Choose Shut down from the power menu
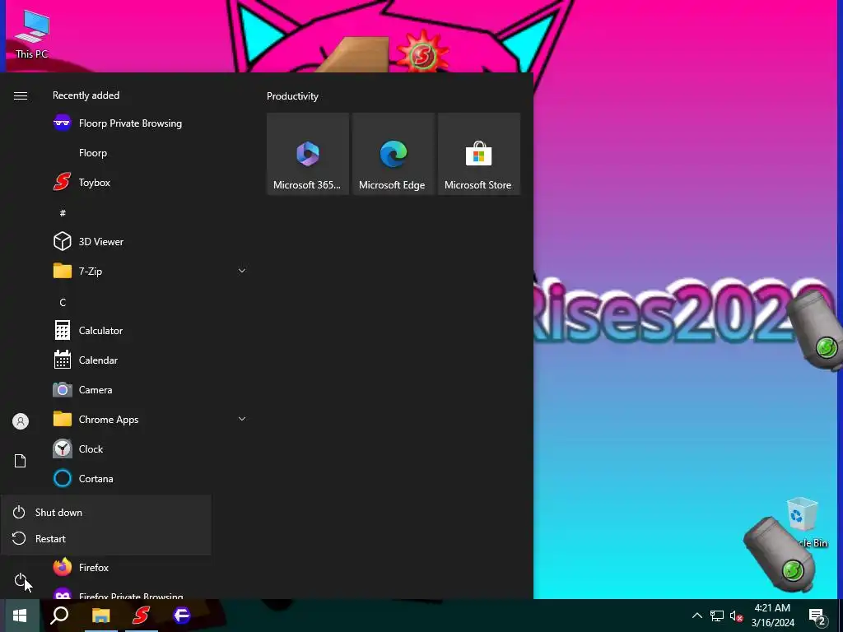The width and height of the screenshot is (843, 632). [x=106, y=512]
